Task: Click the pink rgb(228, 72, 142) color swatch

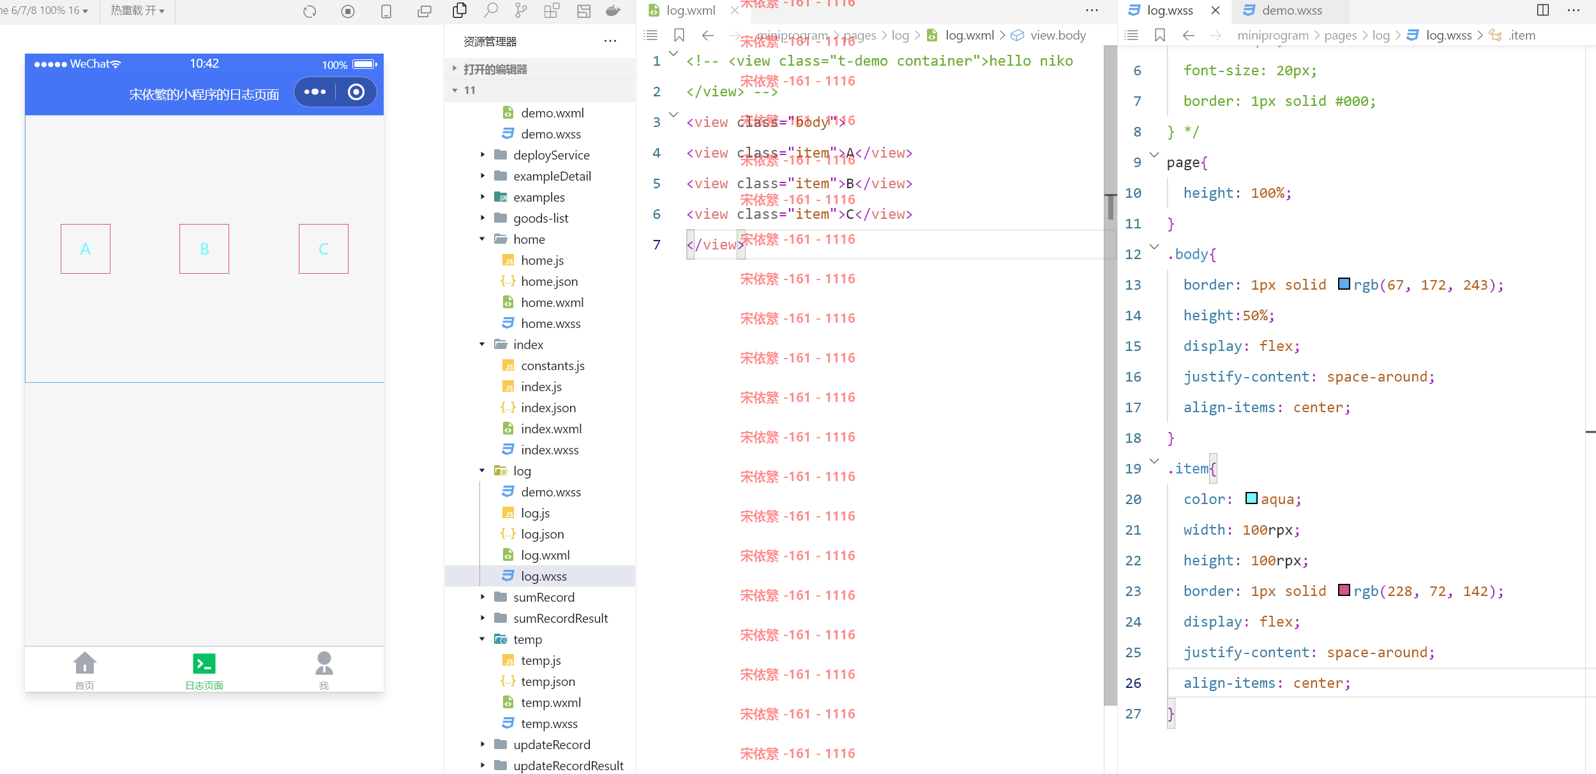Action: 1344,590
